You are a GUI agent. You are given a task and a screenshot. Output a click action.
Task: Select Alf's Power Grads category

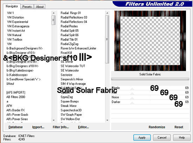click(17, 115)
